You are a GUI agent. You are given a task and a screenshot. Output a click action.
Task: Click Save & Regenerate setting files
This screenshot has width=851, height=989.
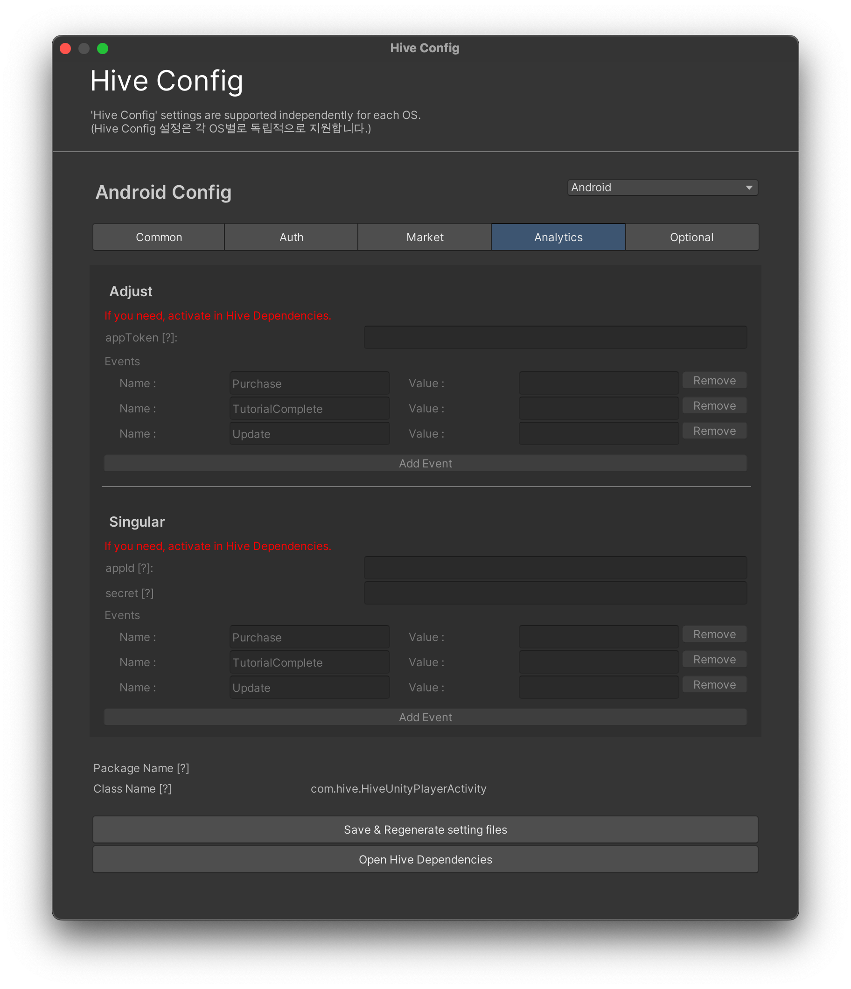(425, 829)
